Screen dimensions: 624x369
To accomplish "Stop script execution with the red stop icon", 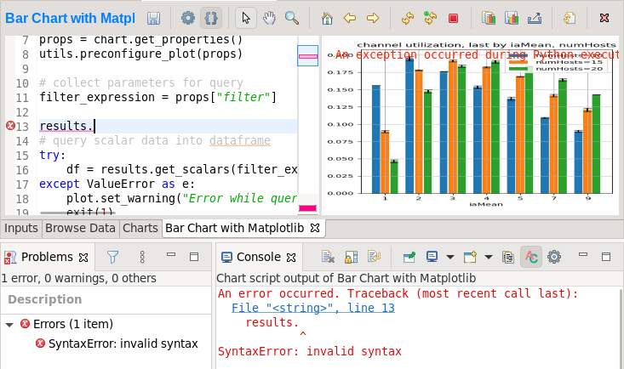I will tap(453, 19).
